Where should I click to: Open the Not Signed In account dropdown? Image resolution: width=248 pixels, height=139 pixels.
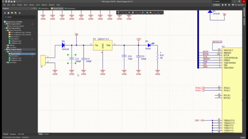click(x=239, y=5)
